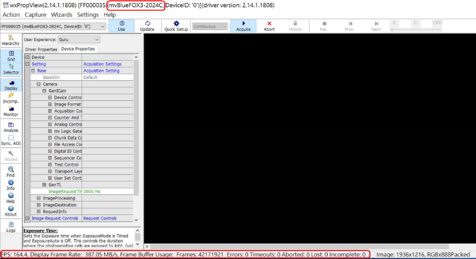Click the ImageRequestTimeout value field

coord(107,191)
